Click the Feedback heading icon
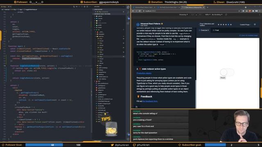This screenshot has height=147, width=262. coord(138,96)
